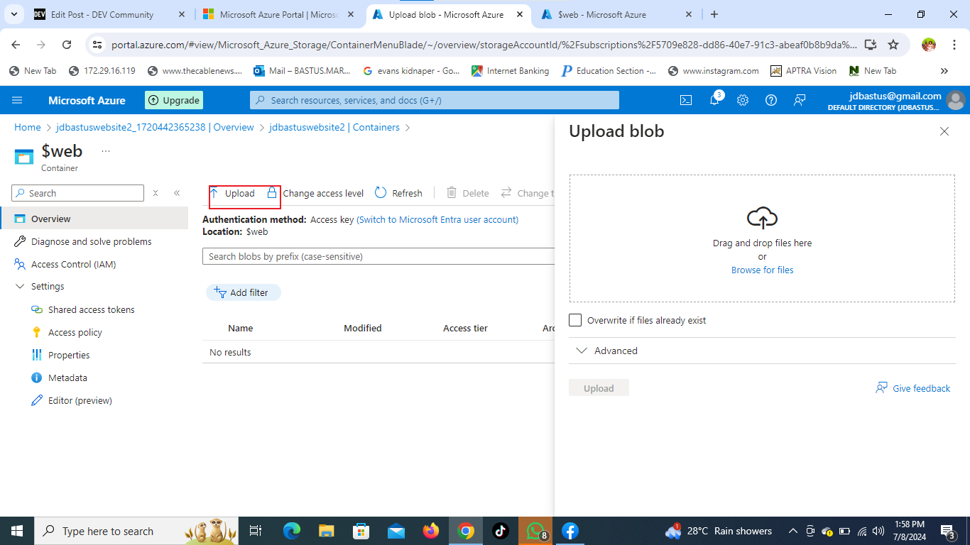This screenshot has width=970, height=545.
Task: Open the Internet Banking bookmark
Action: click(x=511, y=71)
